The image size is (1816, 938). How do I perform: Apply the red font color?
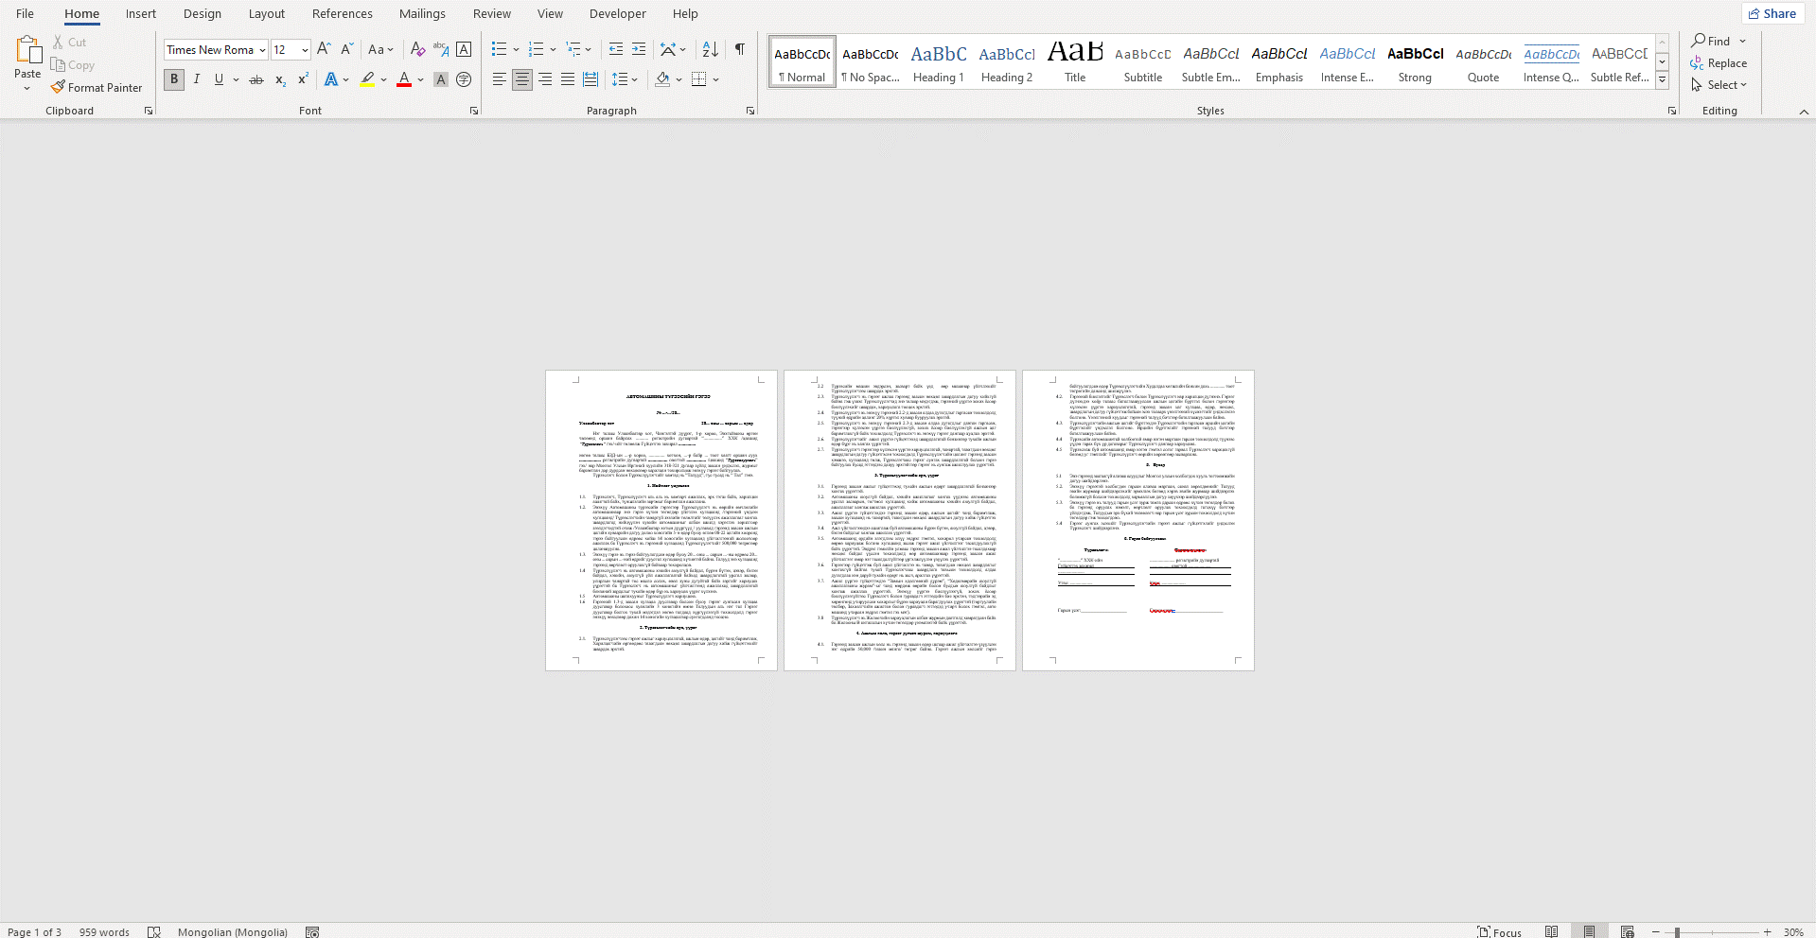[x=404, y=79]
